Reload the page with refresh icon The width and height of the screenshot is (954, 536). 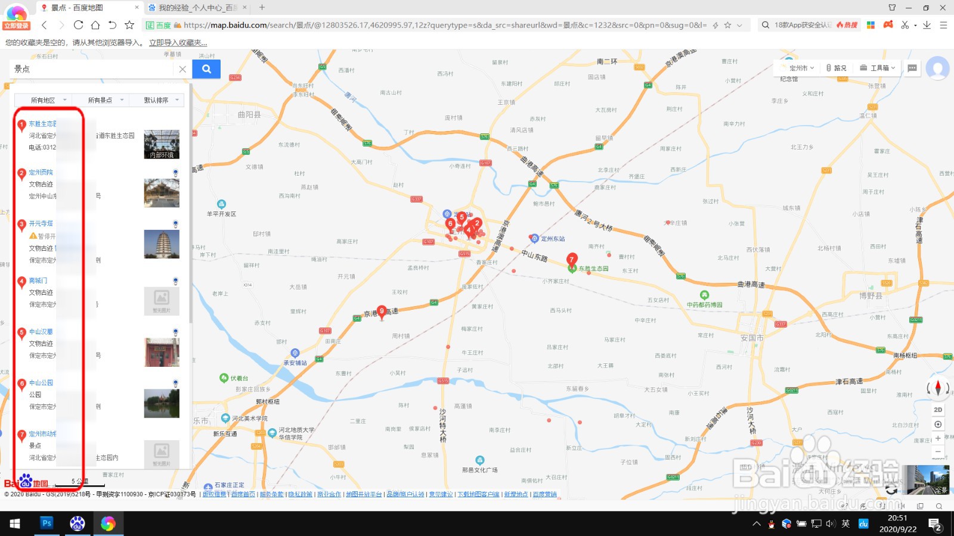click(78, 25)
